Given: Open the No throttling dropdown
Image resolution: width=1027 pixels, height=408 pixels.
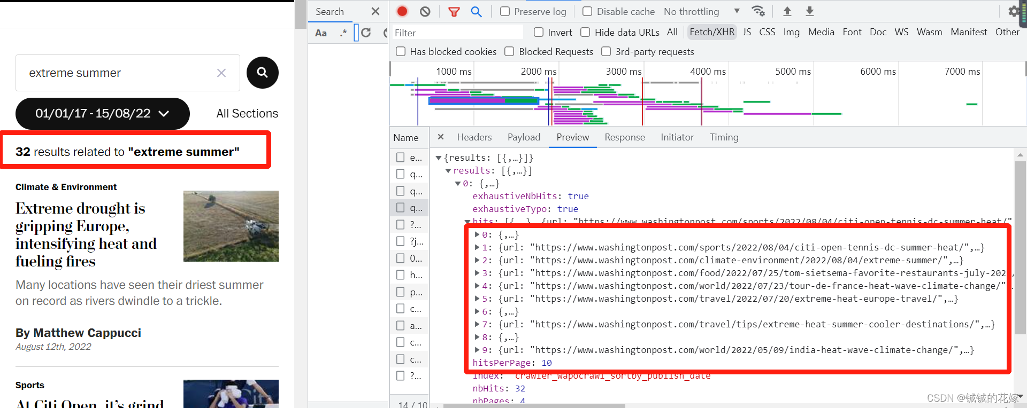Looking at the screenshot, I should [702, 11].
